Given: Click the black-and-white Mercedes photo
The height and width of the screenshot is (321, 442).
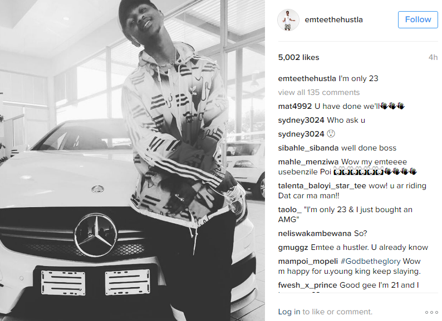Looking at the screenshot, I should point(132,160).
